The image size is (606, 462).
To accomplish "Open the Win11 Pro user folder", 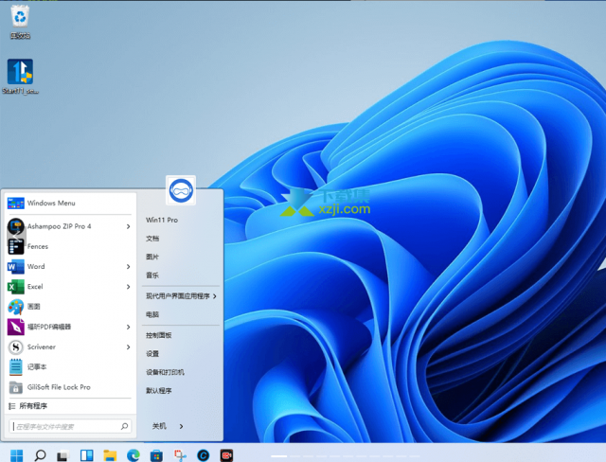I will (162, 220).
